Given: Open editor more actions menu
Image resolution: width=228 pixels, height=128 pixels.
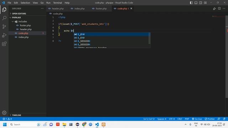Looking at the screenshot, I should 224,9.
